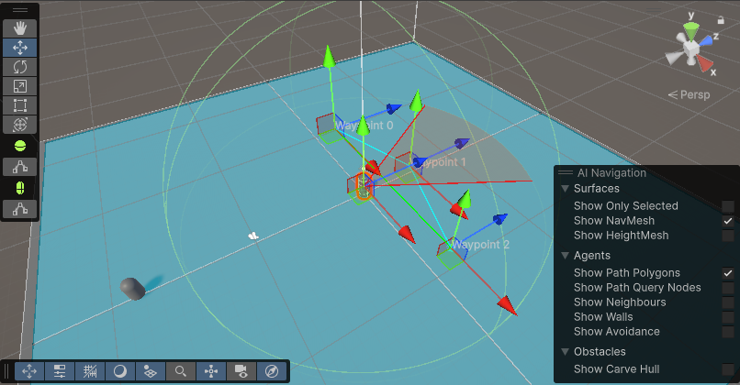
Task: Toggle the grid snapping overlay button
Action: pyautogui.click(x=90, y=371)
